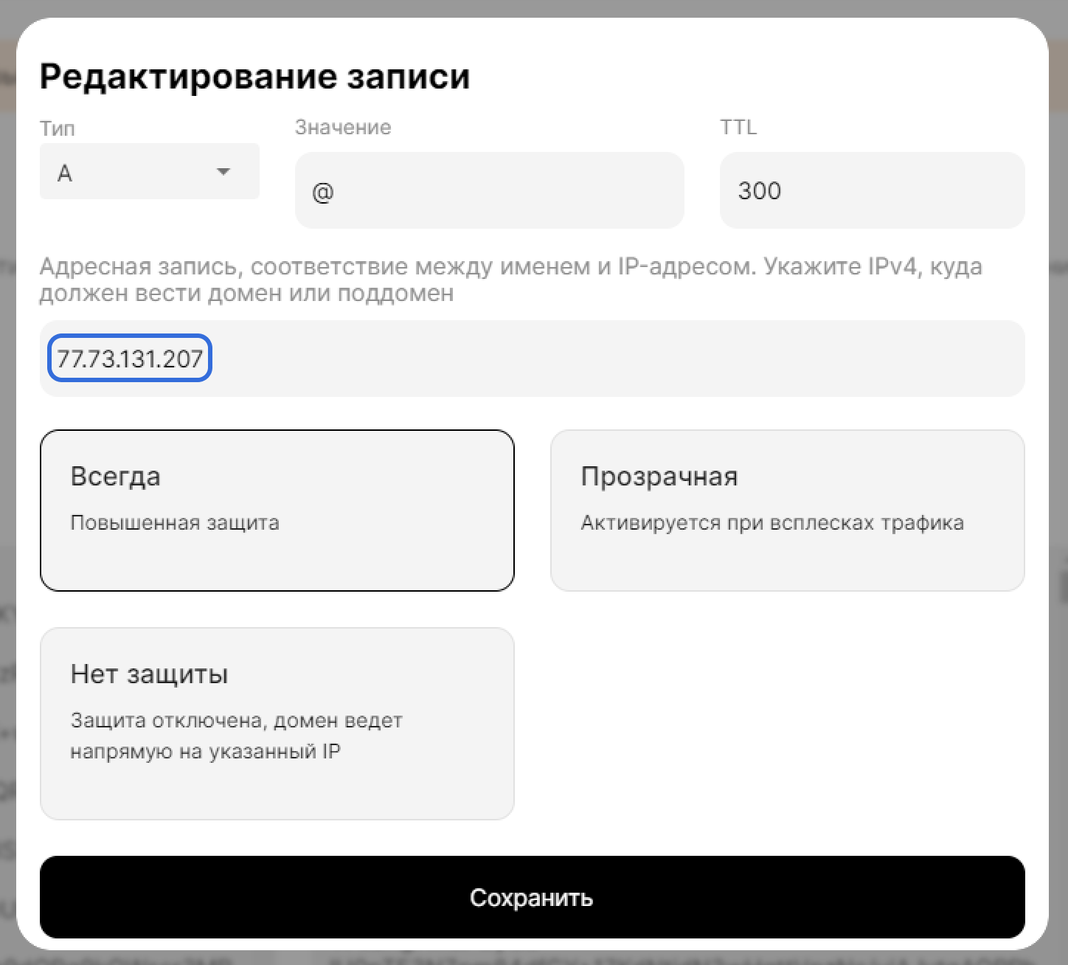Click the Значение label above the field

point(343,128)
